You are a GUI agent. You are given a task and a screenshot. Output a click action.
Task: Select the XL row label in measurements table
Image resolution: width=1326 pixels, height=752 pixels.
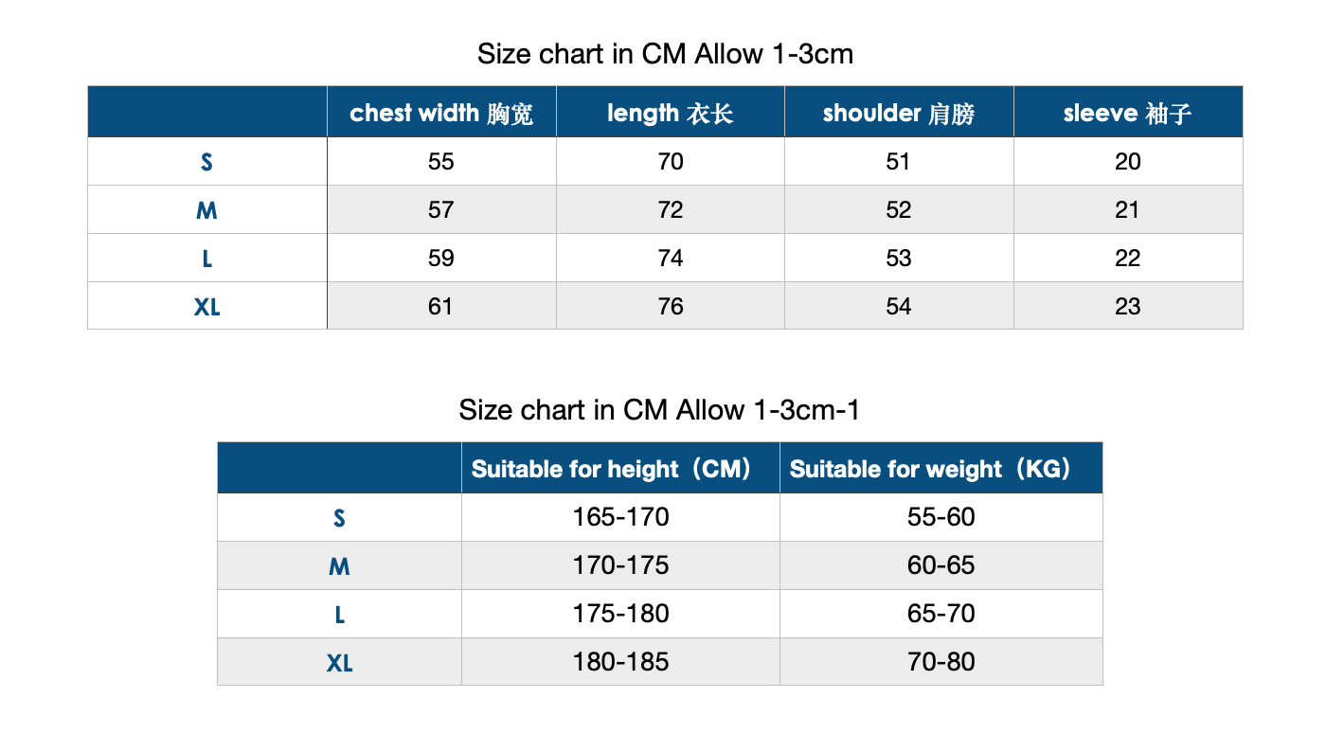(206, 306)
